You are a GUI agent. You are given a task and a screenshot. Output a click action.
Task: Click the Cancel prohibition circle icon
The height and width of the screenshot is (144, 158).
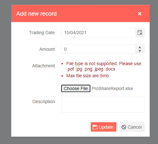click(124, 127)
